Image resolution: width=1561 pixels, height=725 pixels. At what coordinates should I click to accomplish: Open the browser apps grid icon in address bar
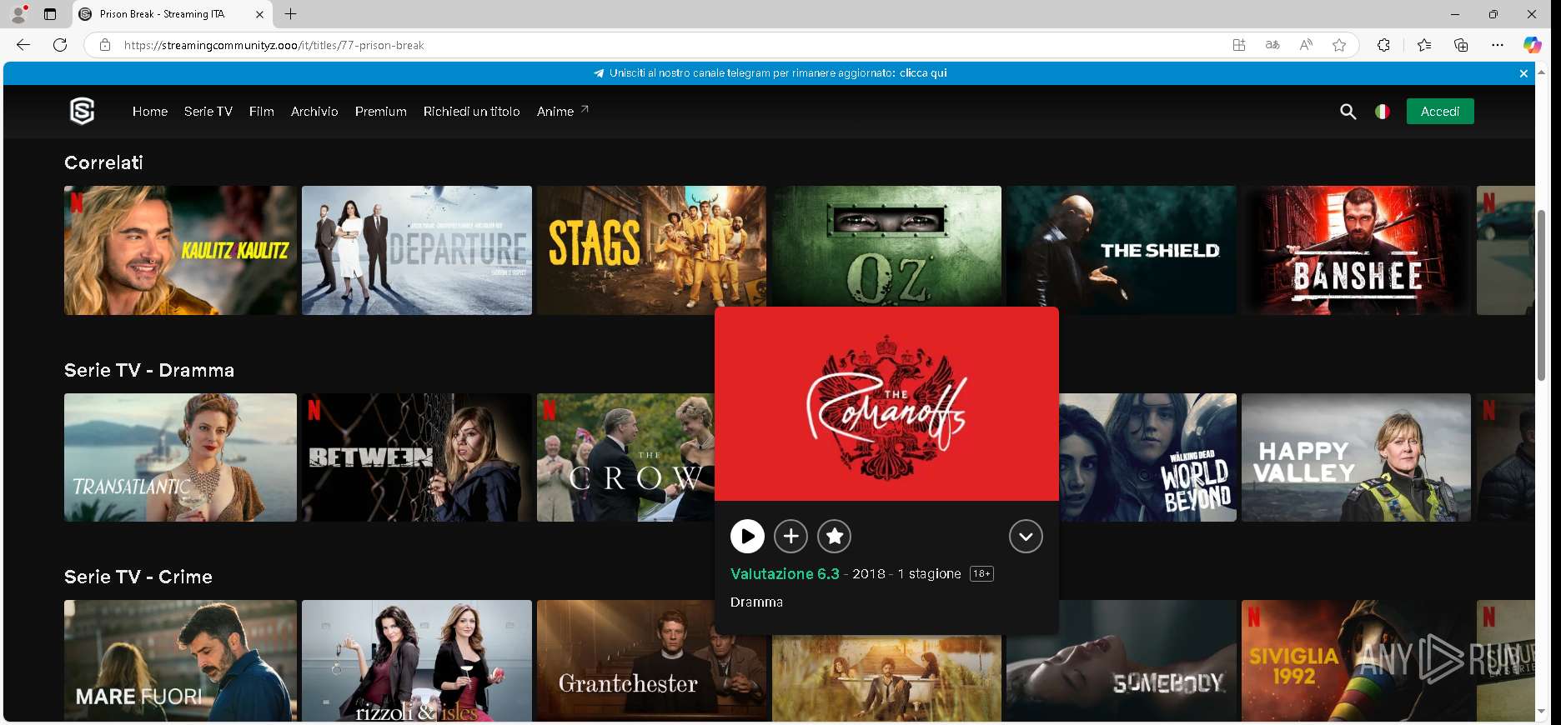pyautogui.click(x=1239, y=45)
